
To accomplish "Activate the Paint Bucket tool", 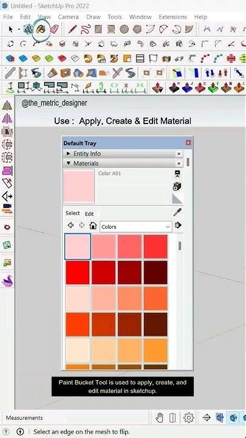I will point(41,29).
